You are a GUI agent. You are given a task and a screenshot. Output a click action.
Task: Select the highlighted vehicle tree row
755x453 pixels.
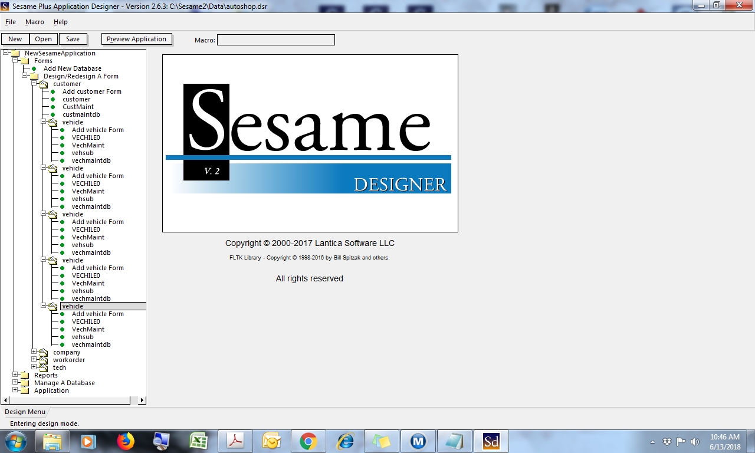[x=103, y=306]
